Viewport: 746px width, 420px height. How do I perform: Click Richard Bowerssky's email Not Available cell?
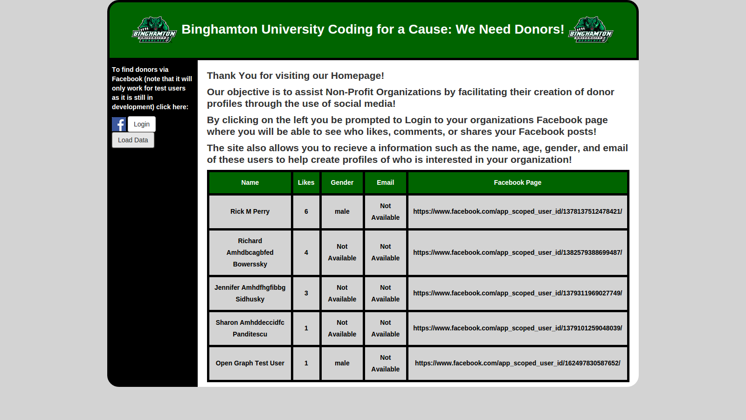coord(386,252)
